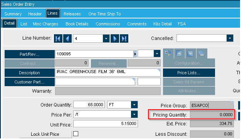Viewport: 242px width, 140px height.
Task: Click the Pricing Quantity value 0.0000
Action: pyautogui.click(x=212, y=115)
